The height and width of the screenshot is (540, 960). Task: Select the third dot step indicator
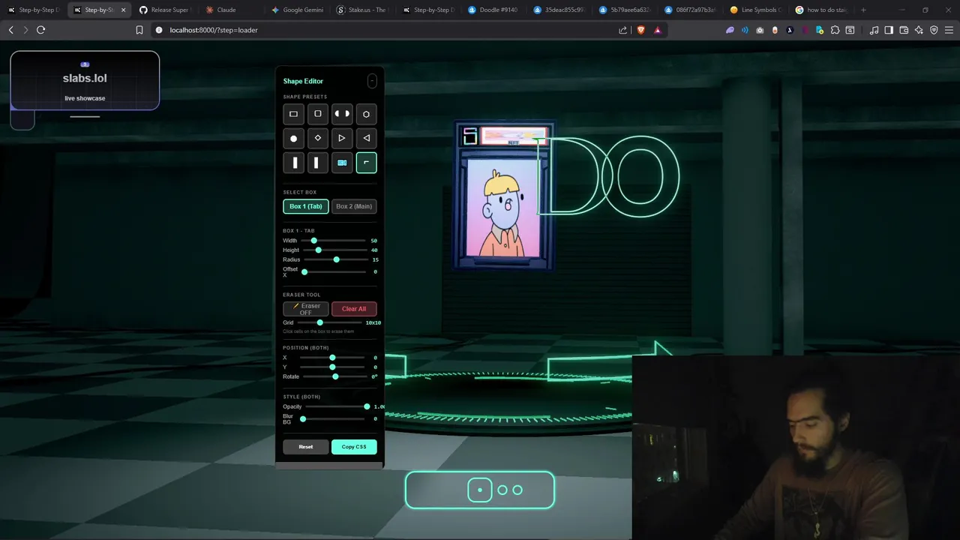tap(517, 490)
